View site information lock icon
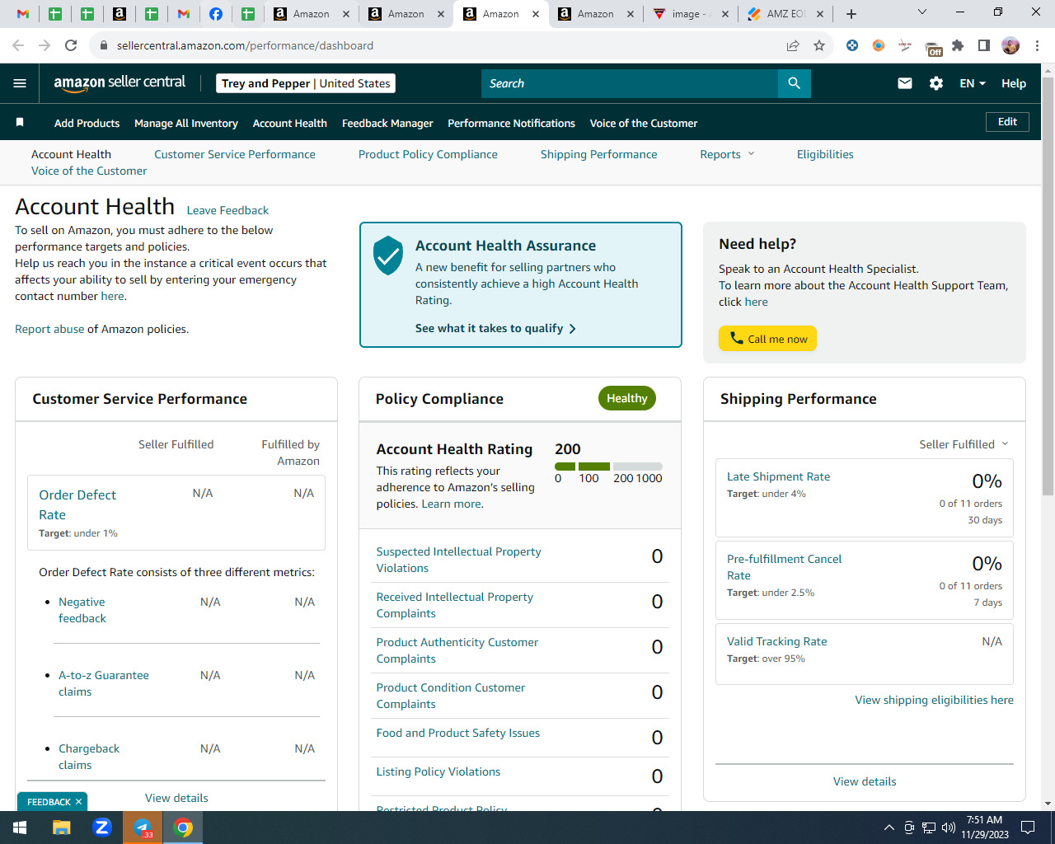This screenshot has width=1055, height=844. 104,45
